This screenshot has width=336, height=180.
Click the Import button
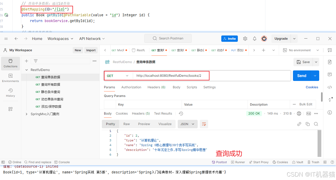point(91,50)
